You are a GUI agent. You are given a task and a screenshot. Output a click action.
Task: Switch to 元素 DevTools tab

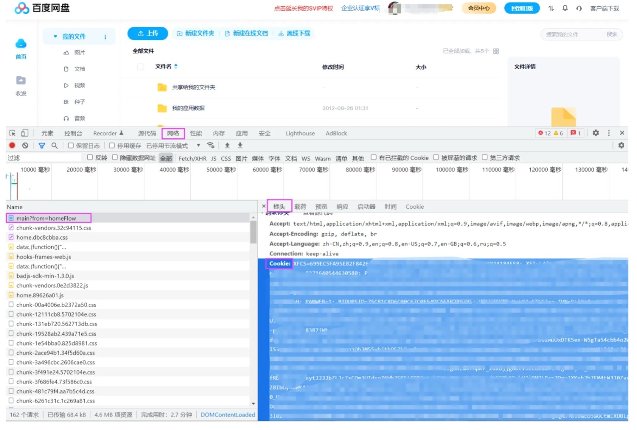[x=47, y=133]
